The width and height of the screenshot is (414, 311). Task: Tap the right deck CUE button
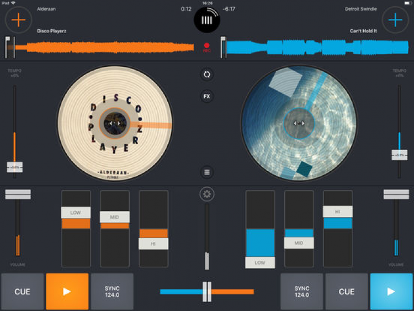point(347,292)
